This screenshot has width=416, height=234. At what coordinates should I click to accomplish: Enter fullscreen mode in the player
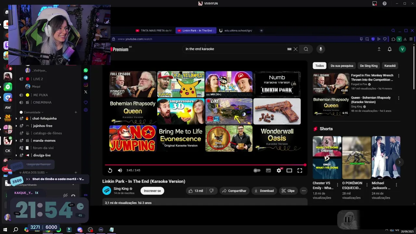tap(300, 170)
